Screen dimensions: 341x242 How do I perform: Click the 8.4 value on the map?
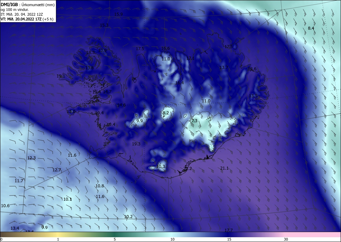pyautogui.click(x=311, y=28)
